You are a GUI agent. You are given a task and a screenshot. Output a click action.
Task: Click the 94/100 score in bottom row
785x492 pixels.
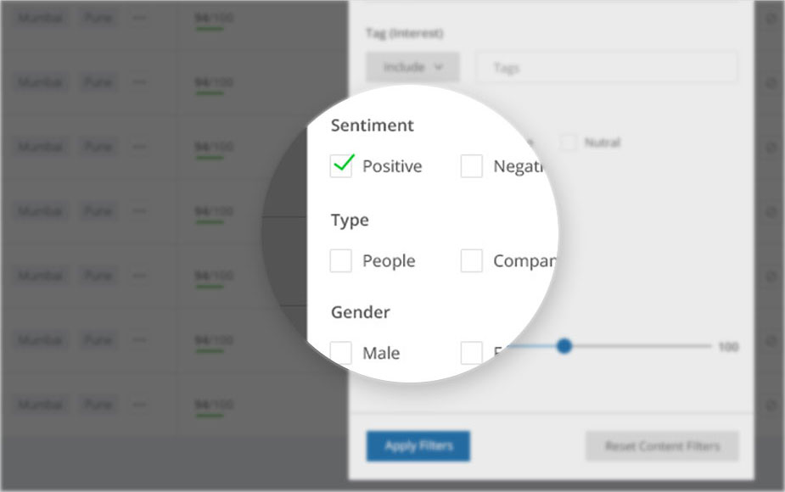[x=214, y=405]
